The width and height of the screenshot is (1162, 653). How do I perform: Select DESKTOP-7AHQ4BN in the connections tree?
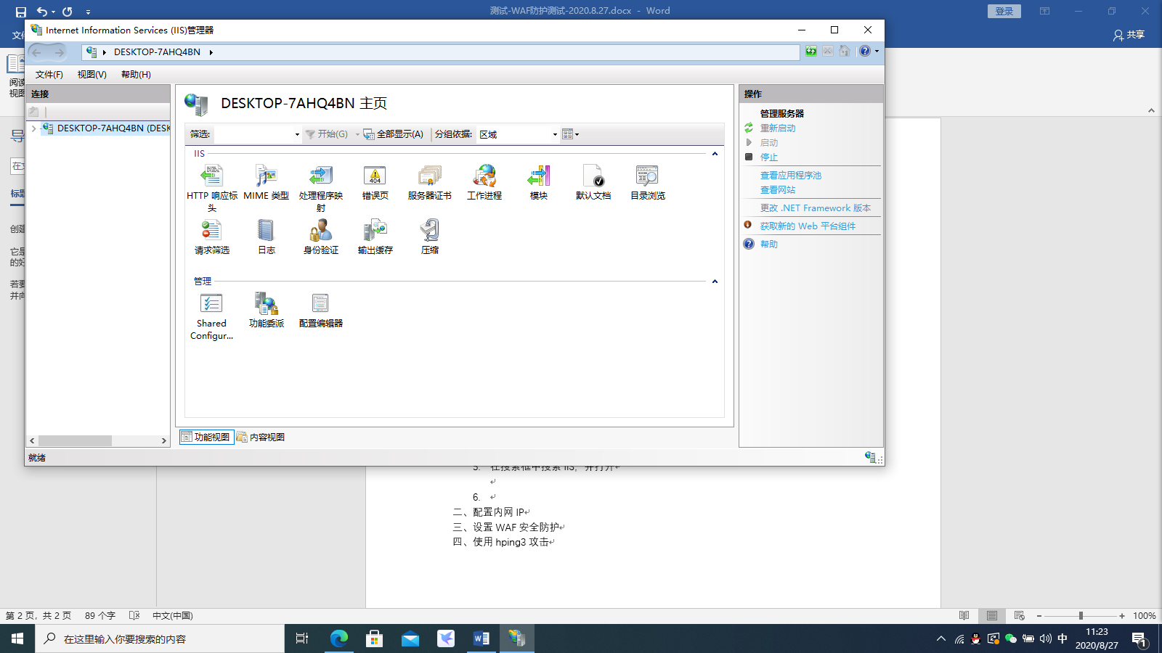coord(113,128)
